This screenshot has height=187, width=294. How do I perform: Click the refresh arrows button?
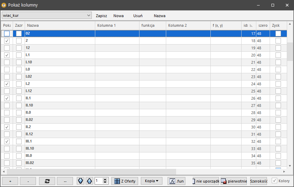(47, 181)
